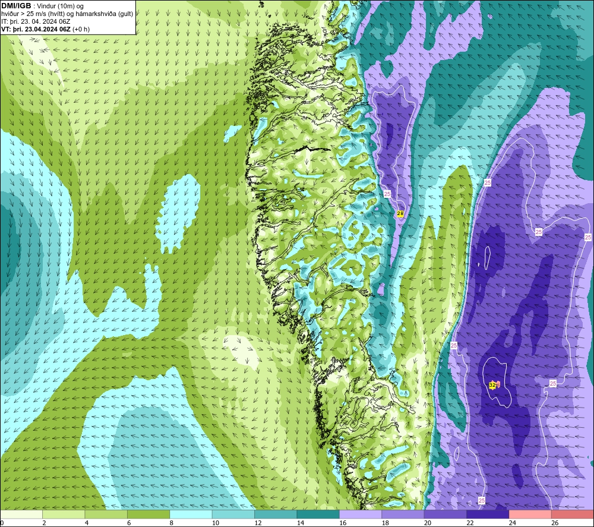This screenshot has width=594, height=527.
Task: Pick the pale cream 0–2 m/s swatch
Action: pos(21,514)
